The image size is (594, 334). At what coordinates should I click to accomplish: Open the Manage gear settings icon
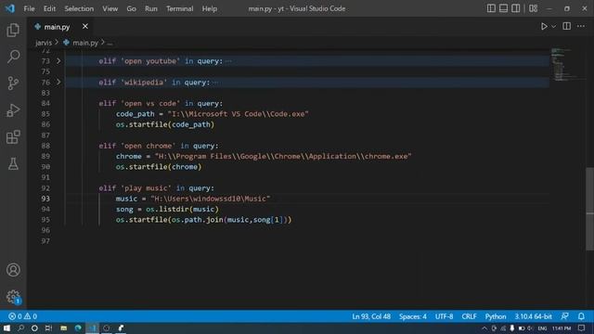[x=13, y=297]
